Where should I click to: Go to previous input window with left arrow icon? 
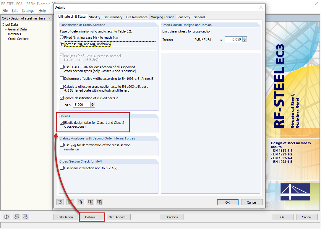click(x=16, y=217)
